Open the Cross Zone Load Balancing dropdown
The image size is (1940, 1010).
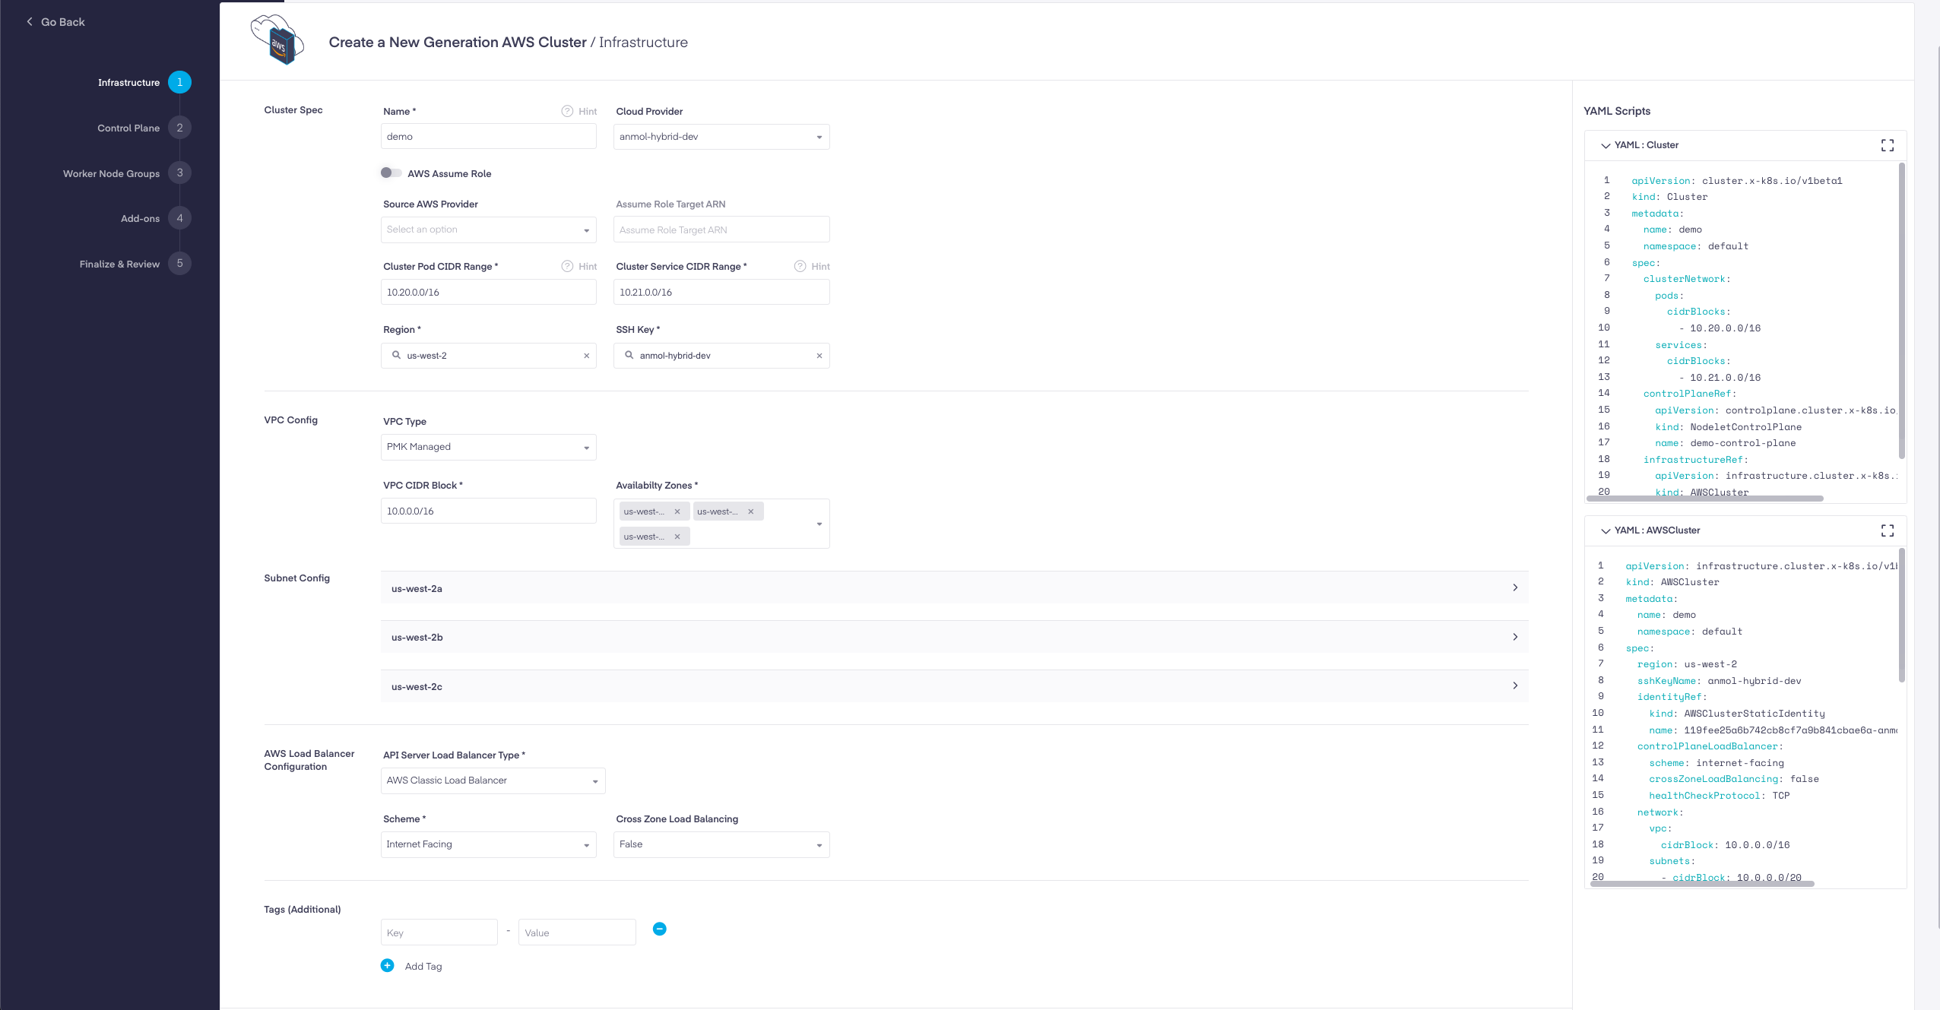click(721, 844)
